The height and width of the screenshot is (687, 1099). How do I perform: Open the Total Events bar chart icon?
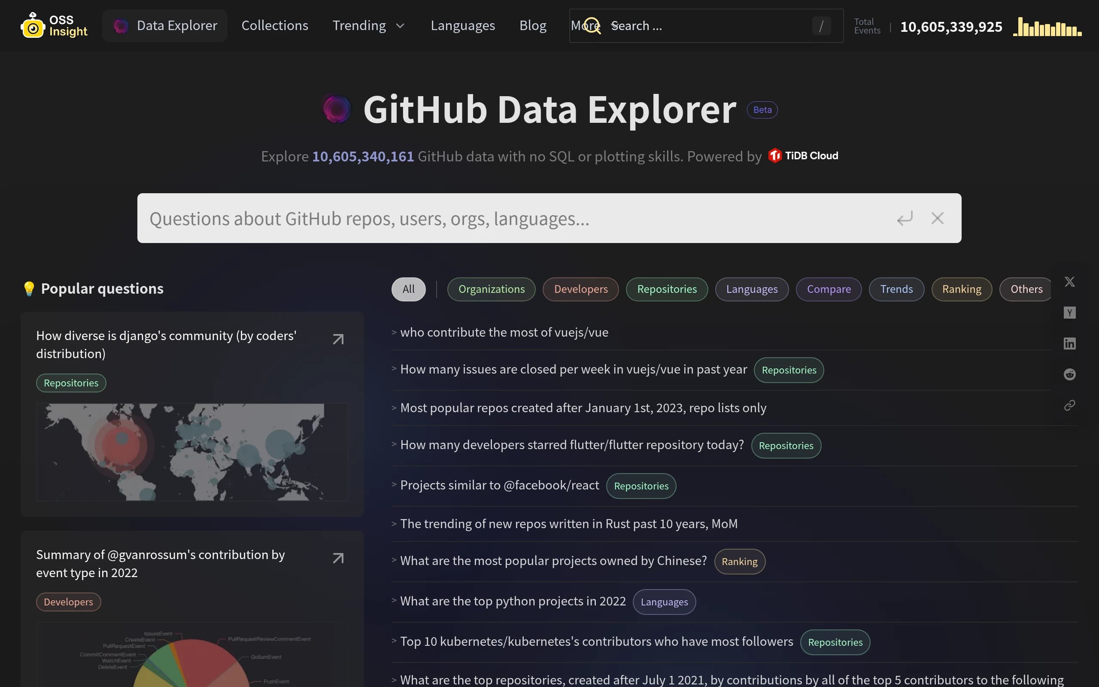[x=1047, y=26]
